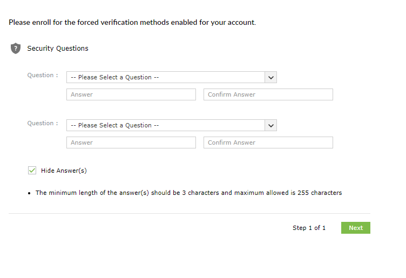Uncheck the Hide Answer(s) checkbox
This screenshot has width=406, height=278.
[x=32, y=171]
